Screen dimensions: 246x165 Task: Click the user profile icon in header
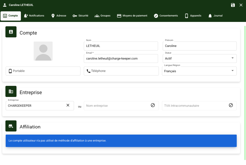5,5
